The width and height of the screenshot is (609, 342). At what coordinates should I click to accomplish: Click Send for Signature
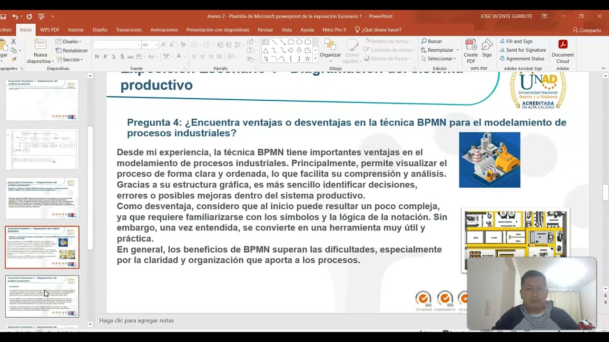tap(522, 50)
